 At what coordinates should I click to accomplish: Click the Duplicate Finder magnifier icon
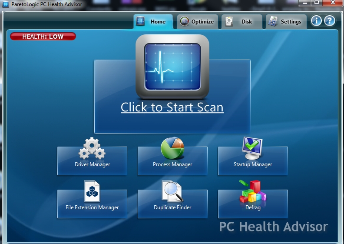click(x=172, y=191)
